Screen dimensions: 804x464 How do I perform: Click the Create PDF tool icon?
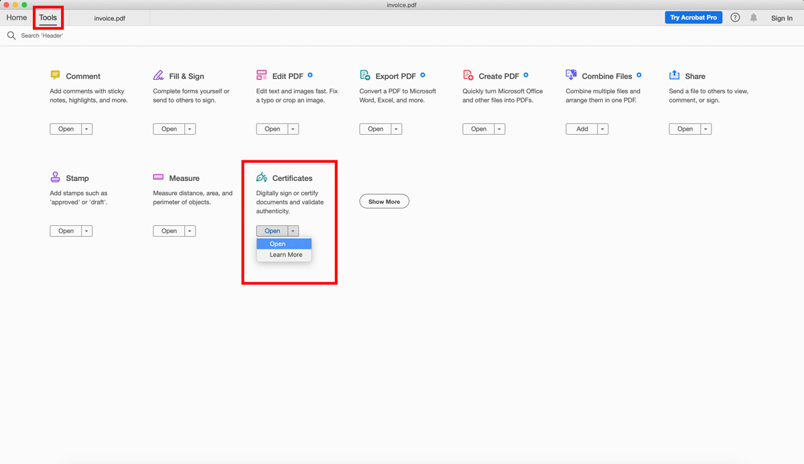468,75
